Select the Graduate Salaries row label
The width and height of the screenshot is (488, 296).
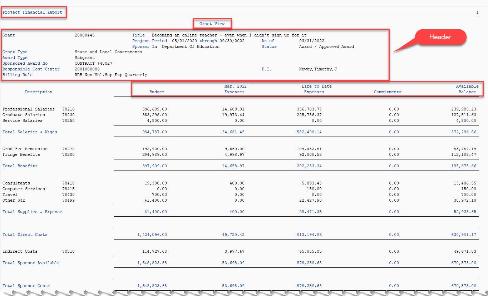24,115
